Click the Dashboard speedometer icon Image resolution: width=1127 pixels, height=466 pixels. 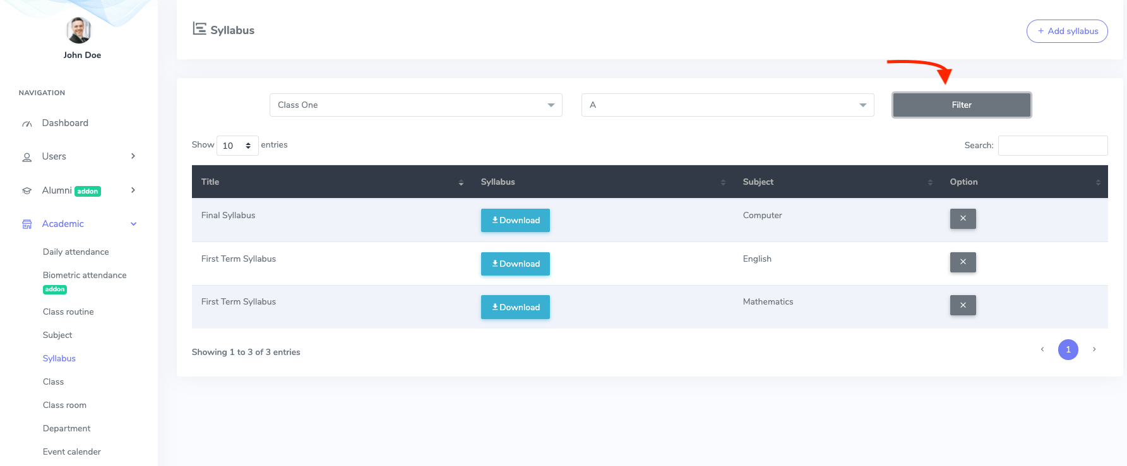(x=27, y=124)
